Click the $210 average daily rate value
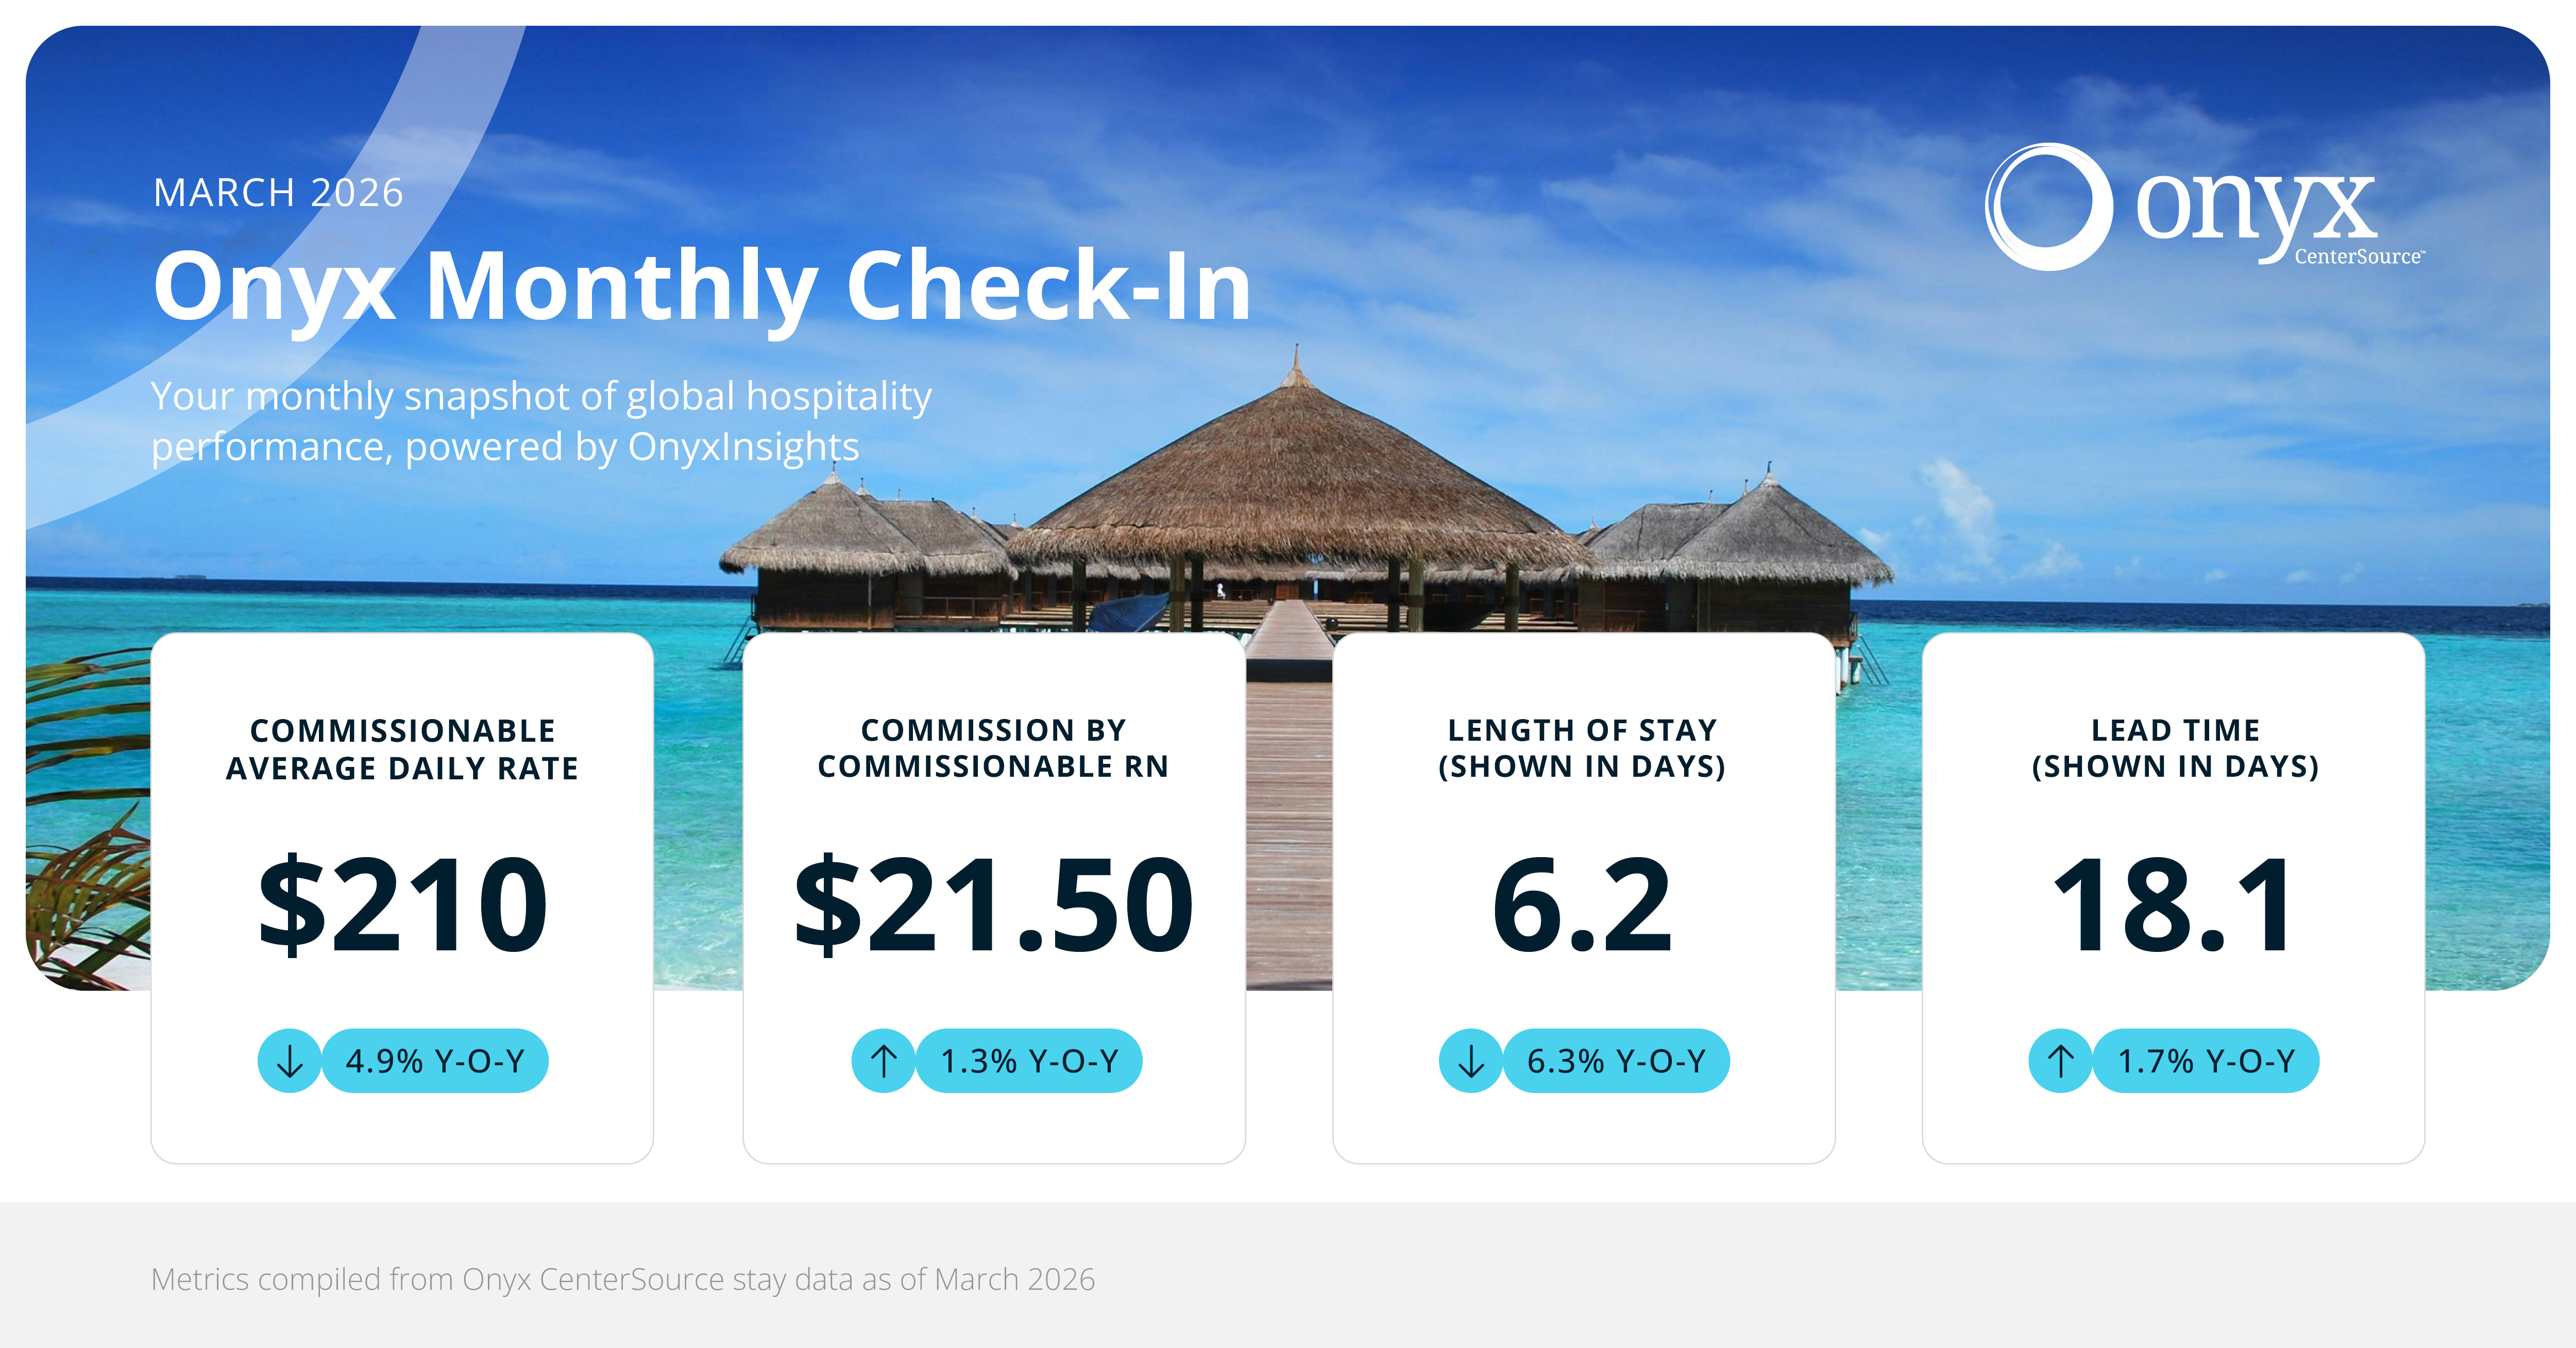The height and width of the screenshot is (1348, 2576). click(x=402, y=905)
